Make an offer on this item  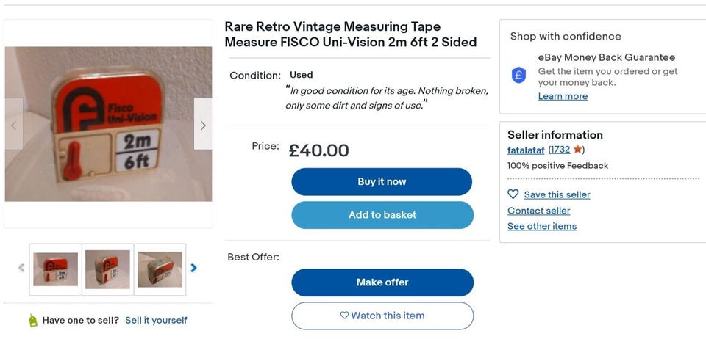point(382,282)
